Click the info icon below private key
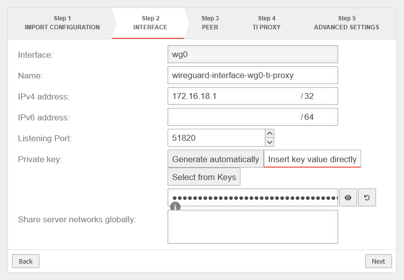404x280 pixels. coord(175,206)
